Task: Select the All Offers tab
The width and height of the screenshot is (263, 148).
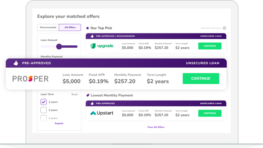Action: [x=70, y=28]
